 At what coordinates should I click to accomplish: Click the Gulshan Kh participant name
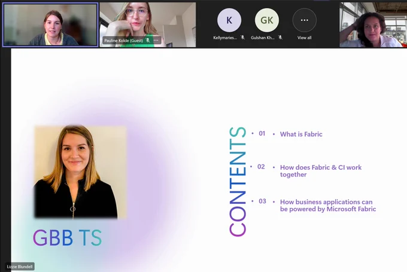click(x=263, y=38)
